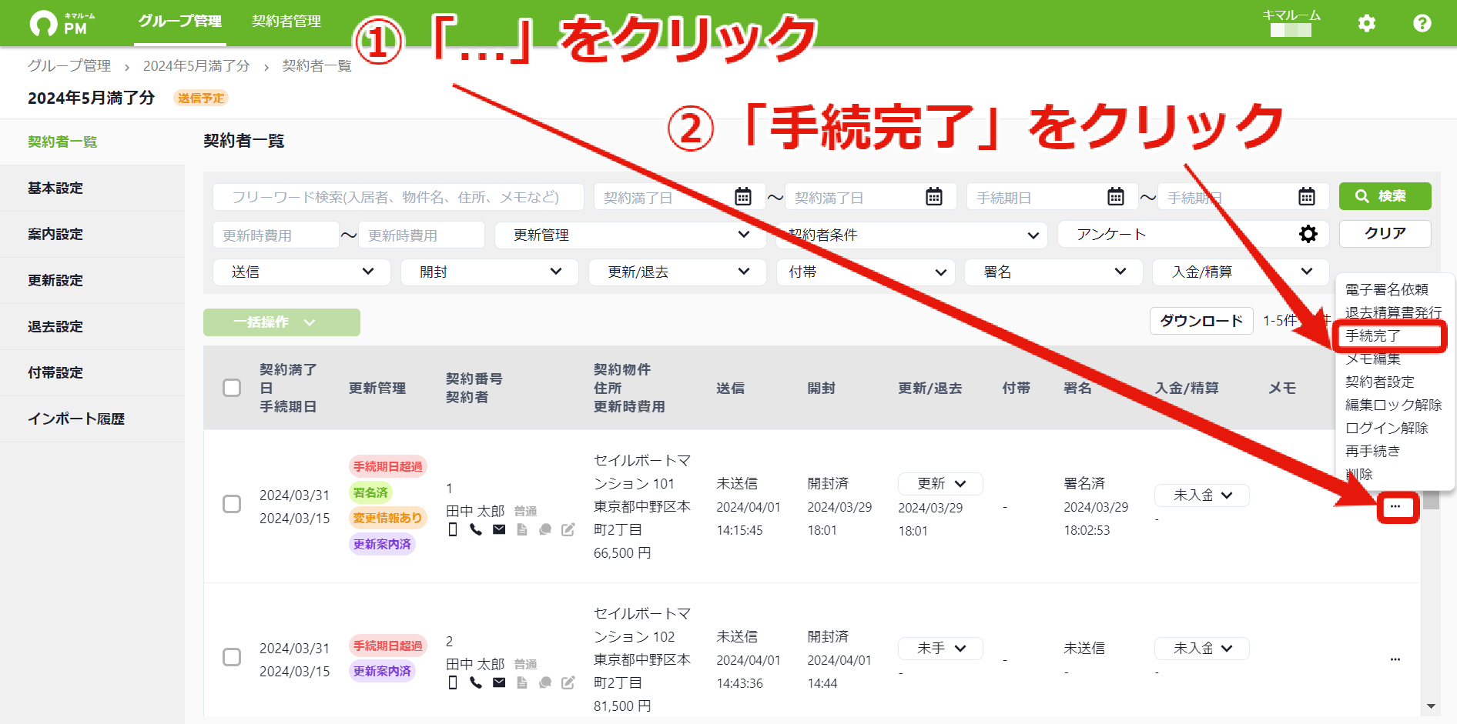Screen dimensions: 1457x724
Task: Click the table scrollbar down arrow
Action: [1431, 706]
